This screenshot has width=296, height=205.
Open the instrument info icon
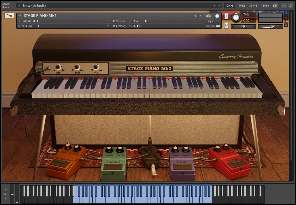click(217, 16)
